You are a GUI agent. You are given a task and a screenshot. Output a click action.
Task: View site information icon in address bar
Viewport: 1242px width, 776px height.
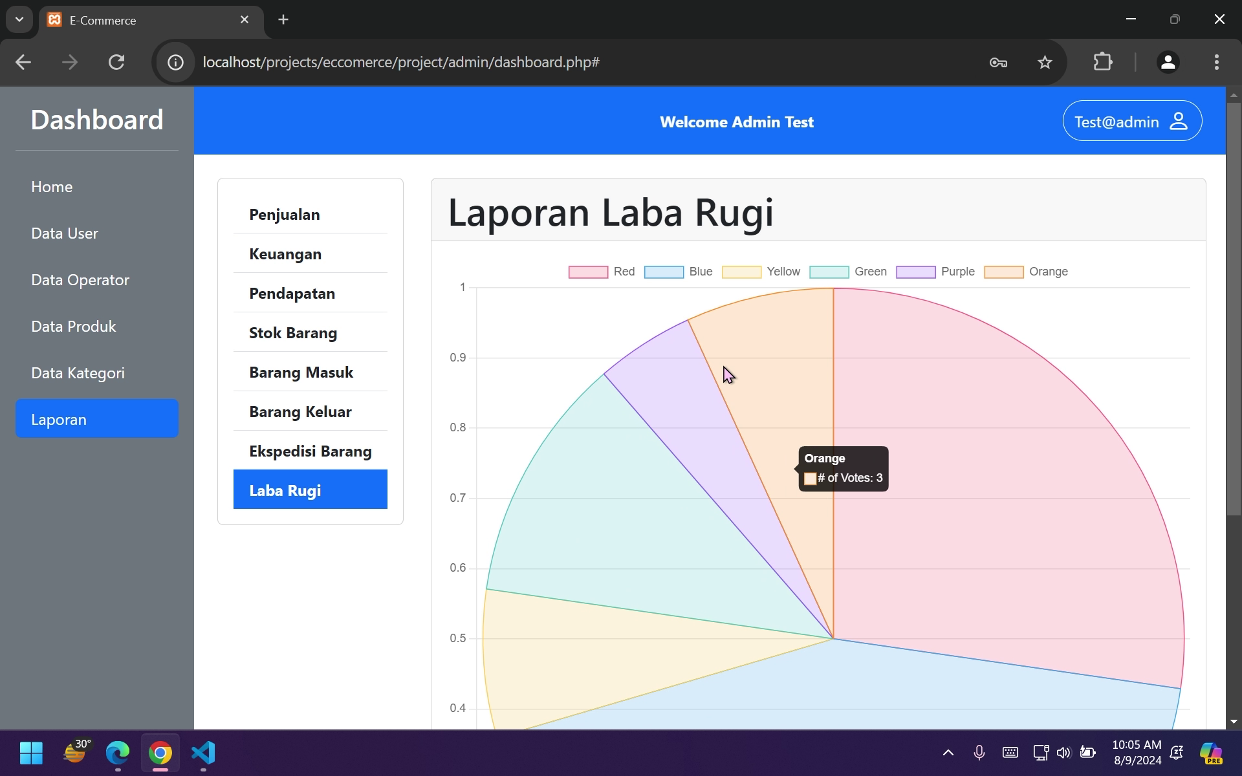coord(175,62)
